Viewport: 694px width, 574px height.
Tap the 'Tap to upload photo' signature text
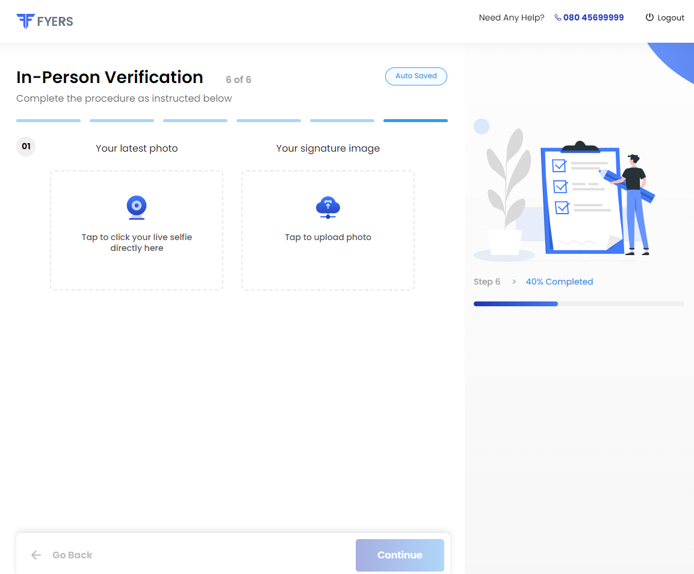328,237
